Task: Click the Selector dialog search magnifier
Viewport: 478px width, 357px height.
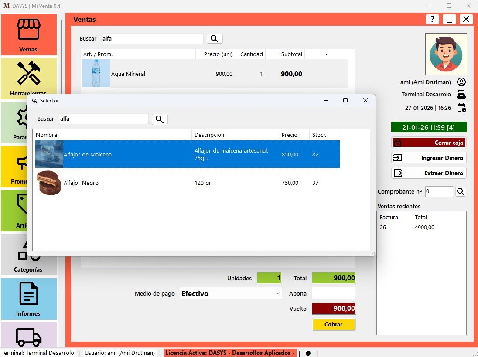Action: click(x=160, y=119)
